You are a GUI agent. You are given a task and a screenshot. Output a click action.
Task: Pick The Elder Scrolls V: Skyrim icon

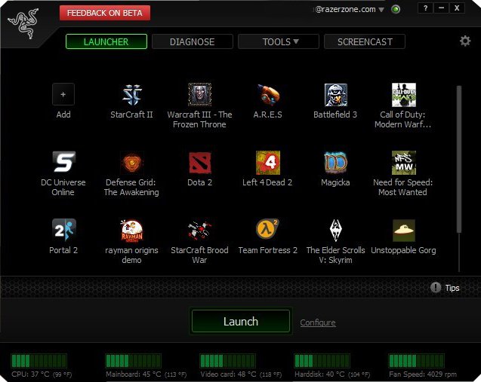pos(335,231)
